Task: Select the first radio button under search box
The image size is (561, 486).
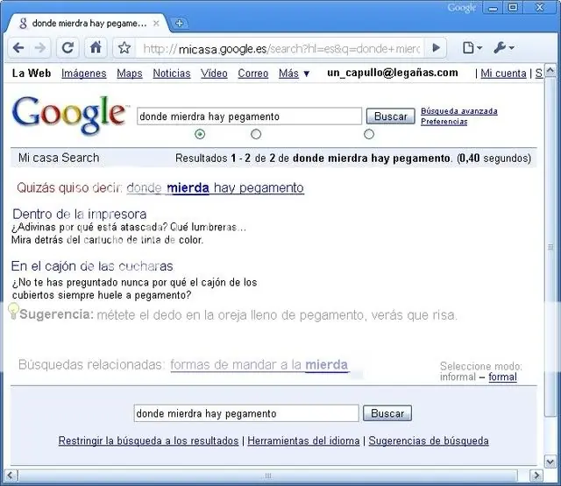Action: [x=200, y=134]
